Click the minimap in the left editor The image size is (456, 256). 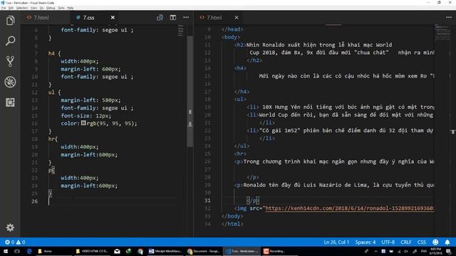point(180,31)
